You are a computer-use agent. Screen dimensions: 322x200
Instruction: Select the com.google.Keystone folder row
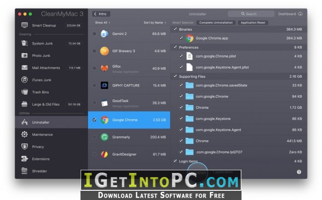coord(239,118)
